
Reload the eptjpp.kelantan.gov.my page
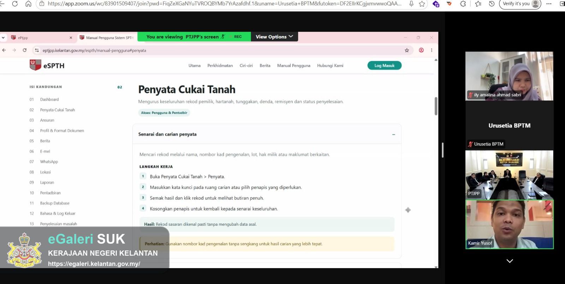pos(25,50)
